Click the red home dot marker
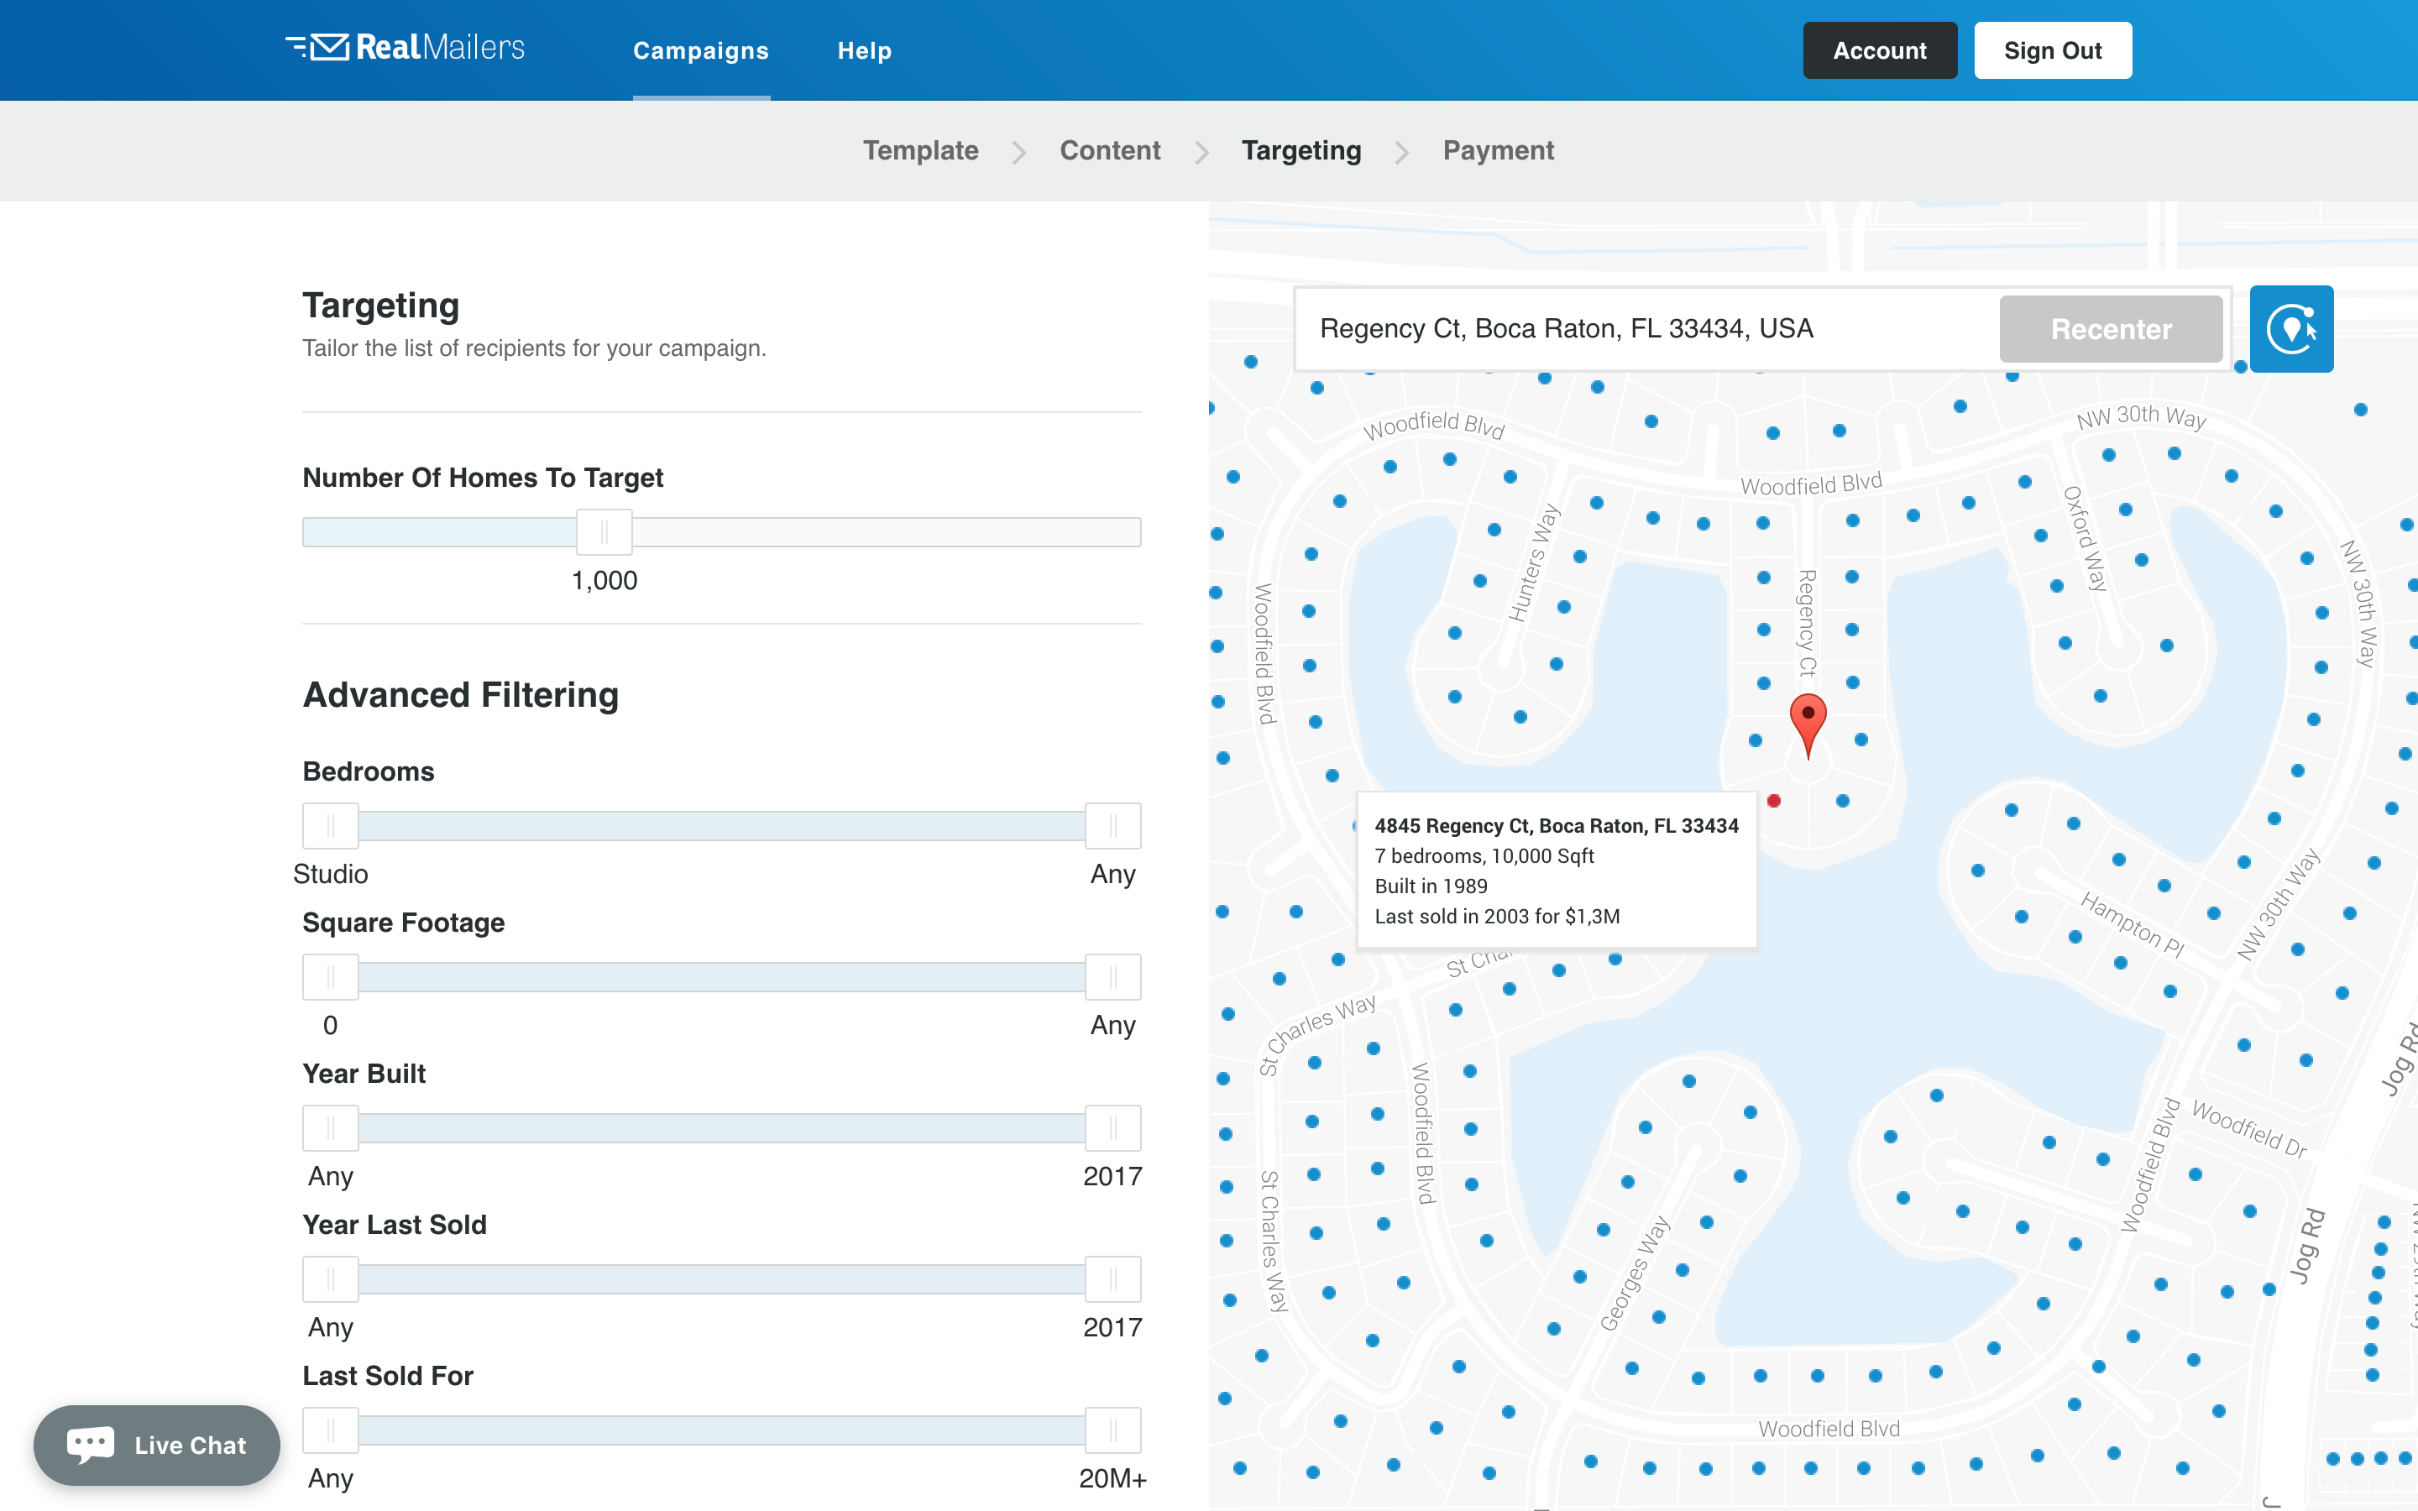Viewport: 2418px width, 1511px height. [x=1773, y=801]
